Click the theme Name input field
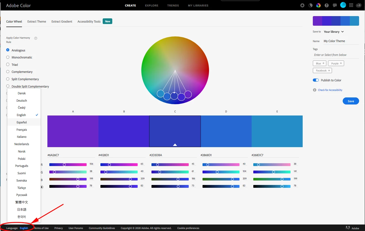This screenshot has width=365, height=231. tap(341, 41)
